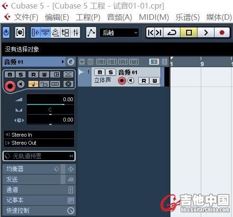Open the 媒体(D) menu
Screen dimensions: 233x217
(219, 17)
